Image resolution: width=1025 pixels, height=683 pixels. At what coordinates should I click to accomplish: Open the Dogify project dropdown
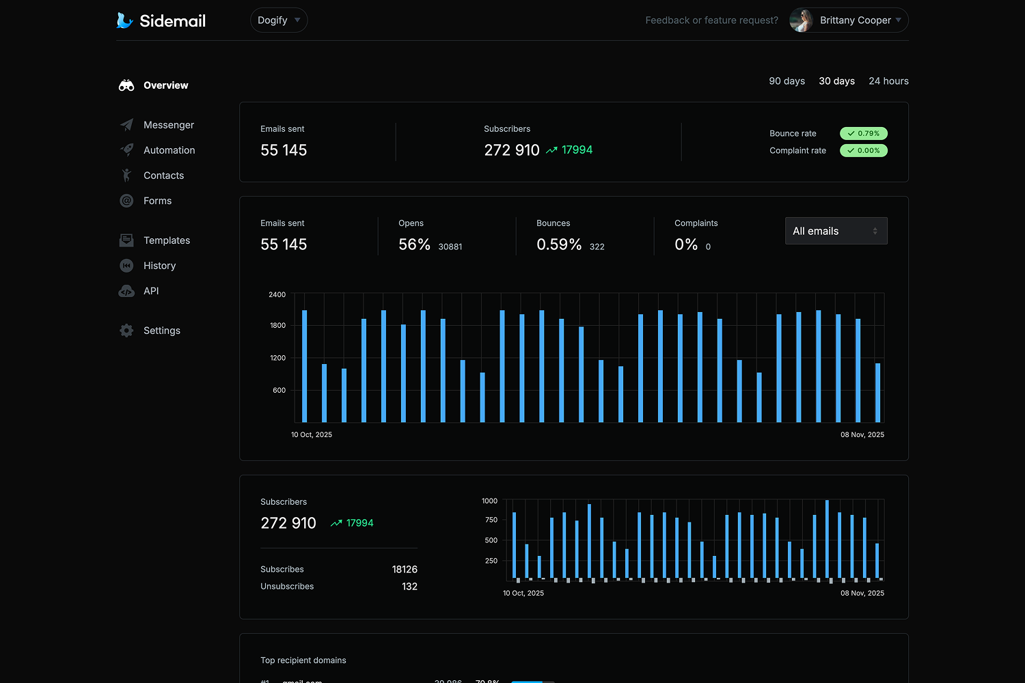pyautogui.click(x=278, y=20)
